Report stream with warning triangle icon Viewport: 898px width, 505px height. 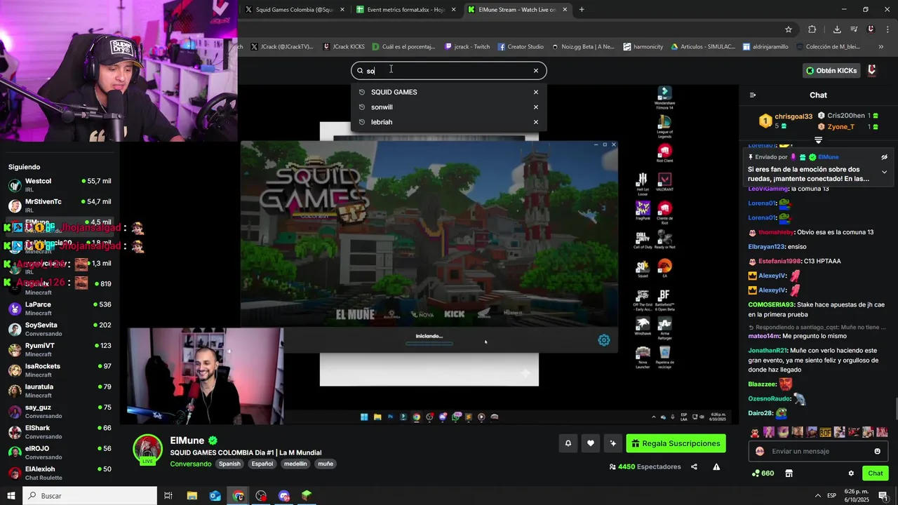716,466
